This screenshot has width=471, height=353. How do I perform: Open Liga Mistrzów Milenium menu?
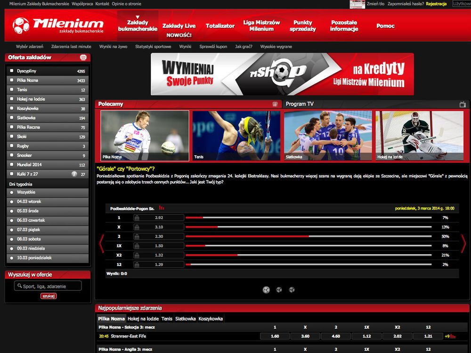pos(261,25)
